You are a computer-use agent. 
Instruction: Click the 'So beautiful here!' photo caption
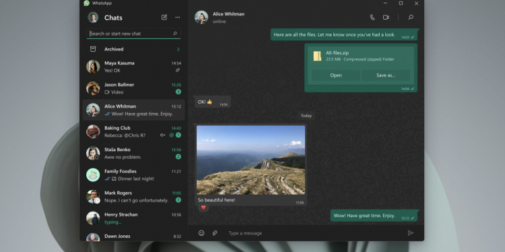(216, 200)
